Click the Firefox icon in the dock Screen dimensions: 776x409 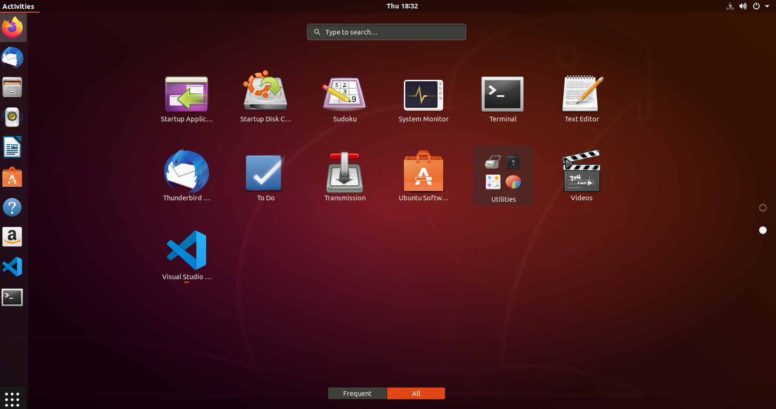coord(13,28)
